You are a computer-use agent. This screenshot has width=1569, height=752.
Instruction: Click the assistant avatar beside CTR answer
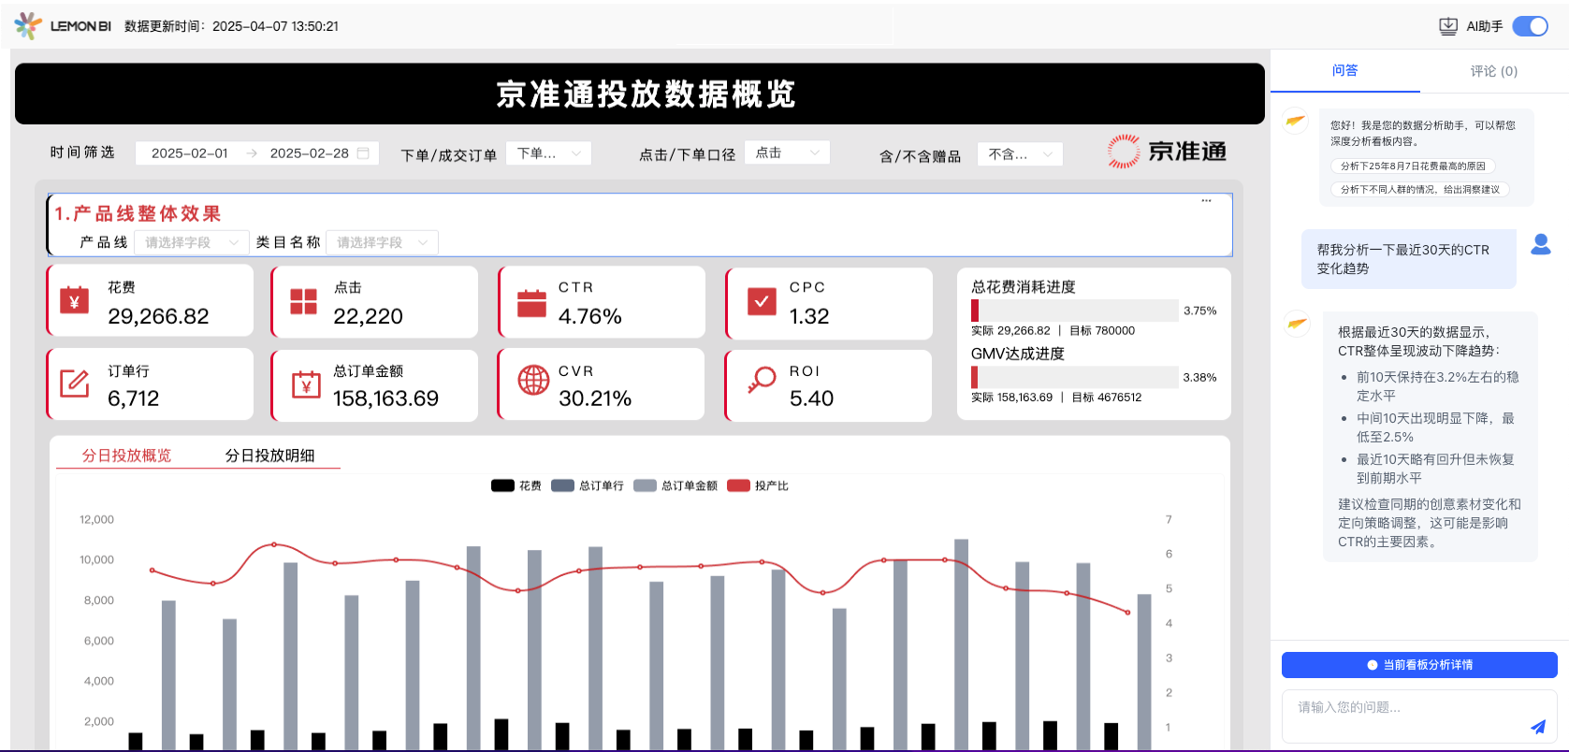(1296, 325)
